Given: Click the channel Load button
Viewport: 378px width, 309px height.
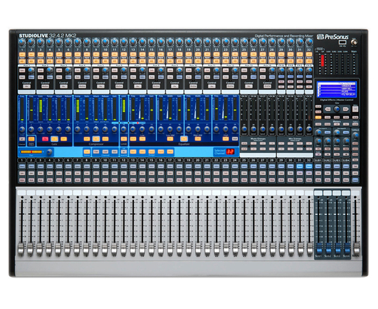Looking at the screenshot, I should (x=105, y=152).
